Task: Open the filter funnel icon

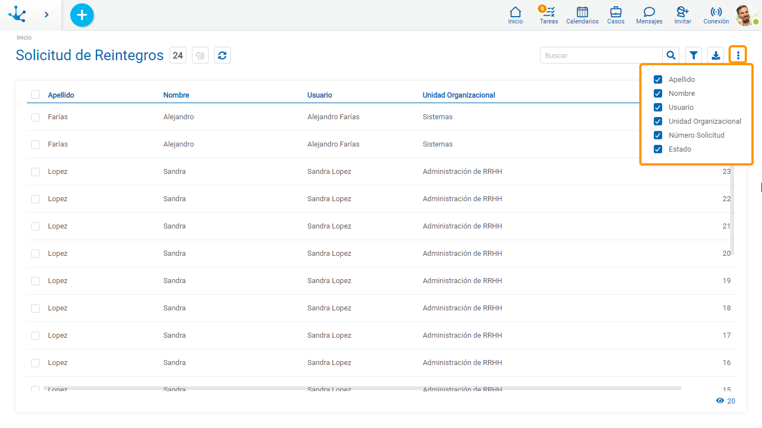Action: [693, 55]
